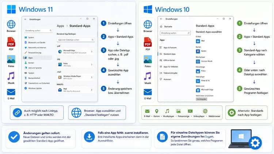Choose the Karten default app in the Windows 10 window
This screenshot has width=274, height=154.
tap(201, 51)
